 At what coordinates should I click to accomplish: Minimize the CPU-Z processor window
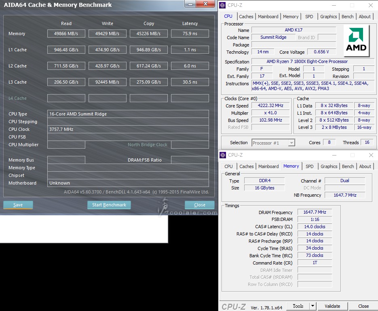(x=334, y=5)
